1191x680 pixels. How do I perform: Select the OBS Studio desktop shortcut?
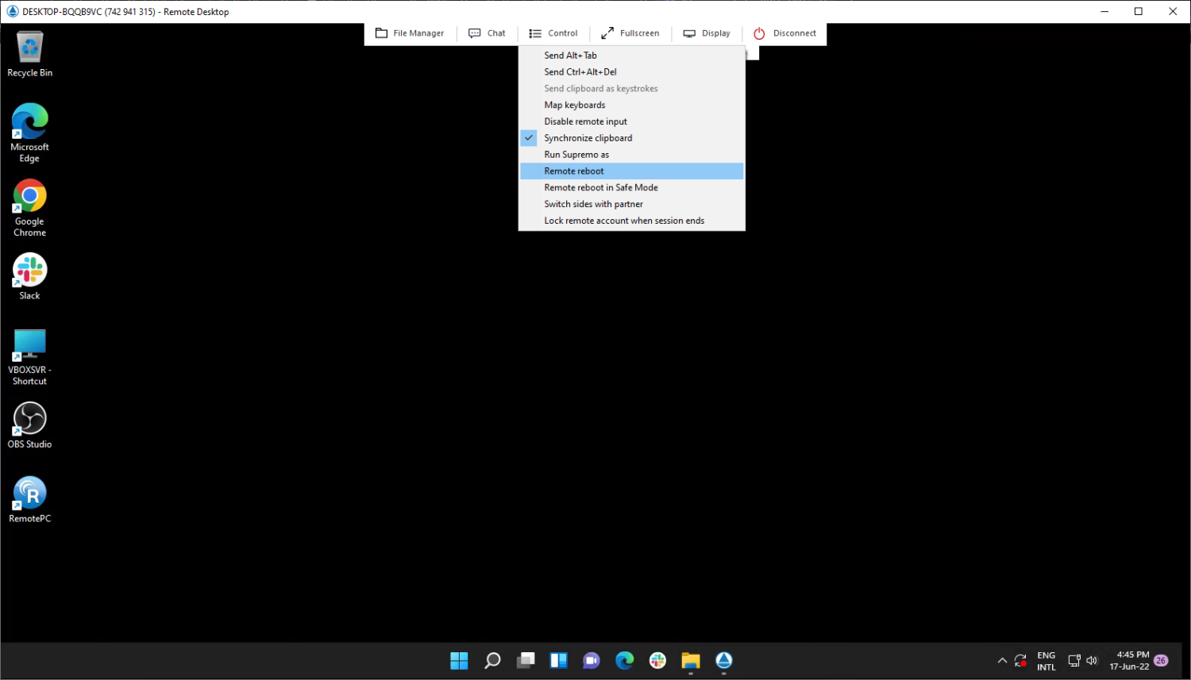30,425
